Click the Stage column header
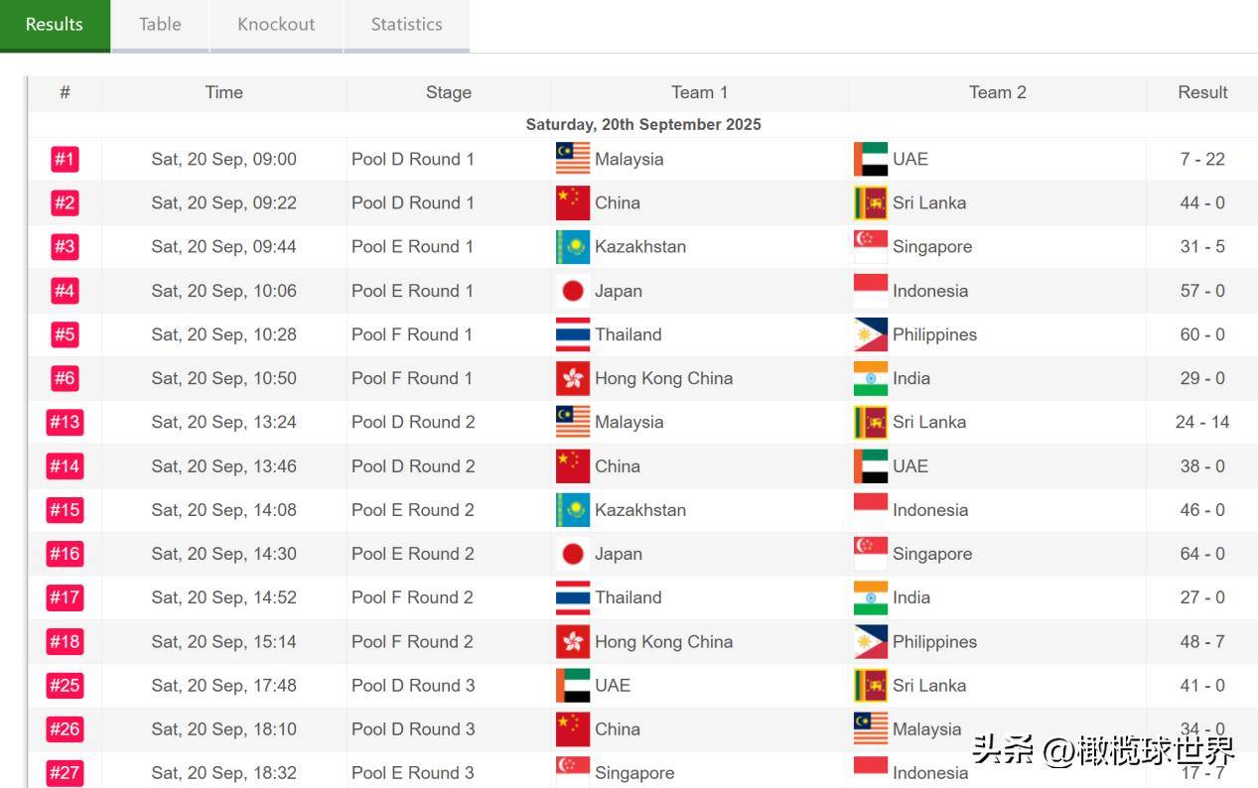1258x788 pixels. [448, 92]
